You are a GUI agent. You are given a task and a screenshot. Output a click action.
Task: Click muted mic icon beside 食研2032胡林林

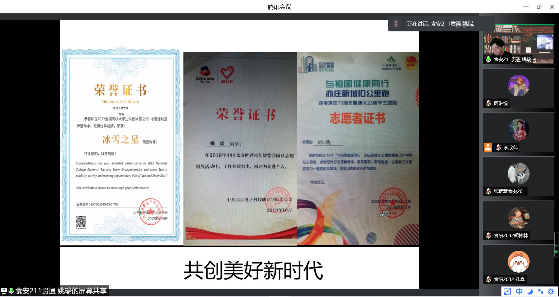(489, 236)
